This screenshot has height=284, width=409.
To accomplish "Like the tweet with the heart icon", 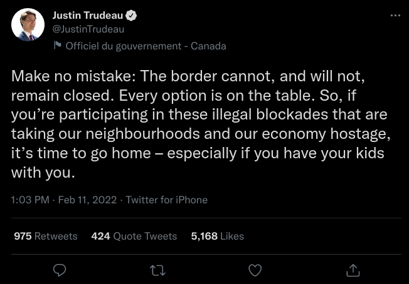I will pyautogui.click(x=255, y=270).
